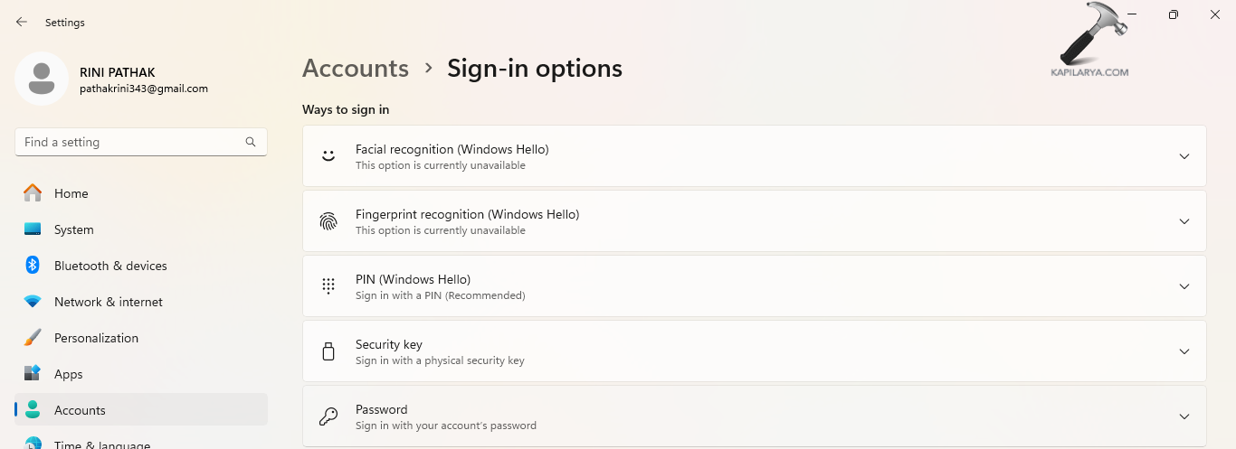The image size is (1236, 449).
Task: Click the Accounts breadcrumb link
Action: click(356, 69)
